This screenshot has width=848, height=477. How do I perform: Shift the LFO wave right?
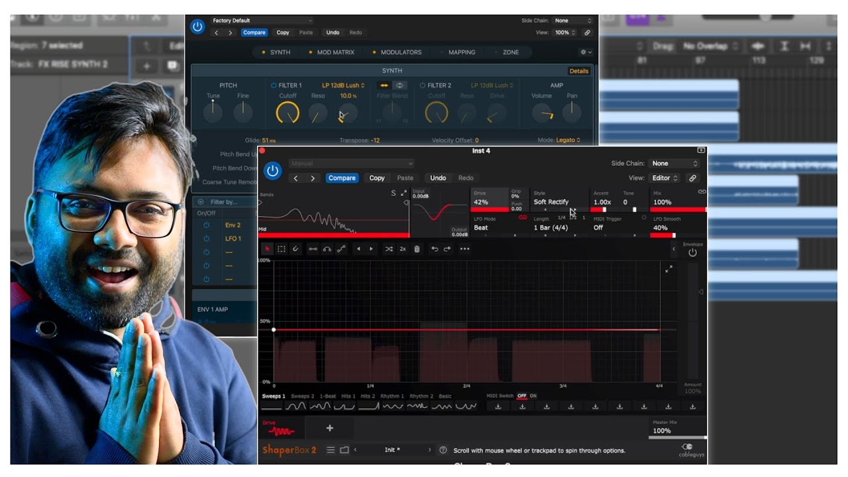(x=371, y=249)
